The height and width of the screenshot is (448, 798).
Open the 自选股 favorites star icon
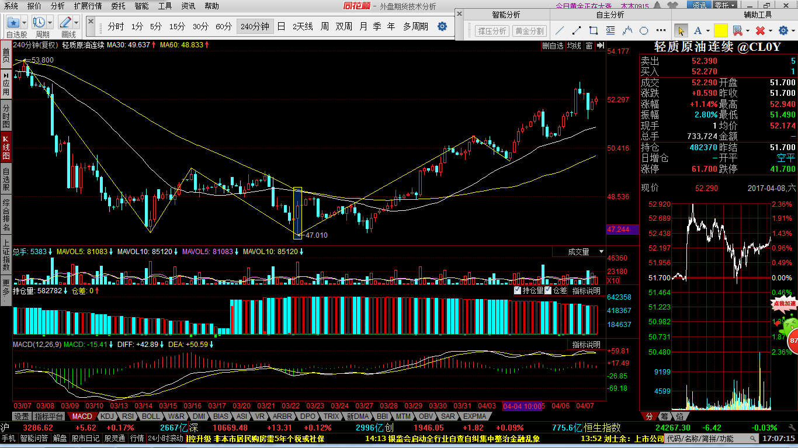point(13,23)
